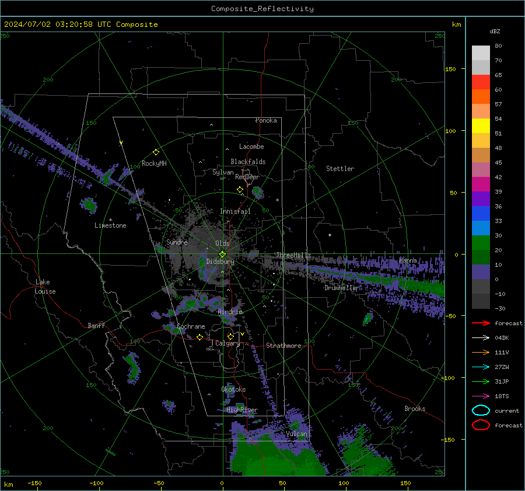Click the Ponoka city label
This screenshot has height=491, width=525.
(x=266, y=120)
